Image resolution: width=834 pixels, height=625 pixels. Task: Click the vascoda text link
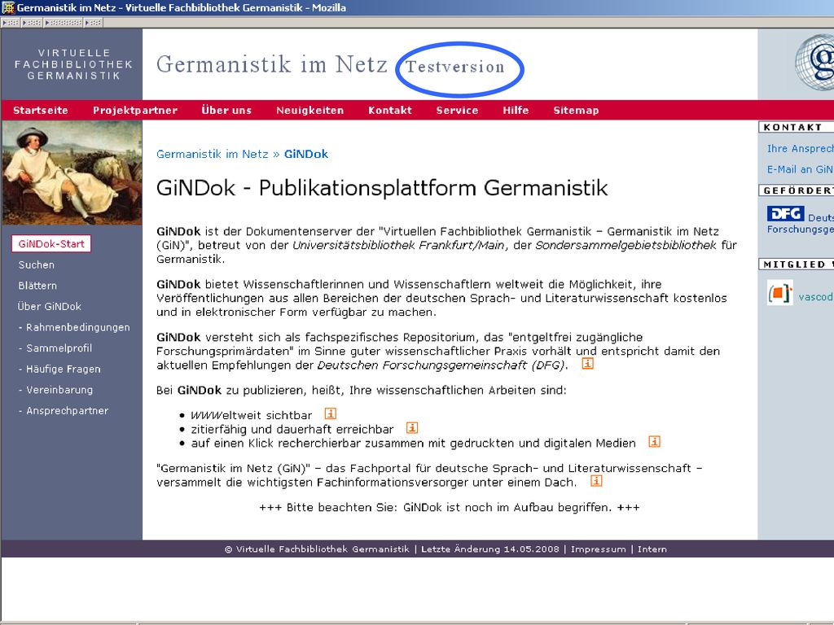tap(815, 297)
